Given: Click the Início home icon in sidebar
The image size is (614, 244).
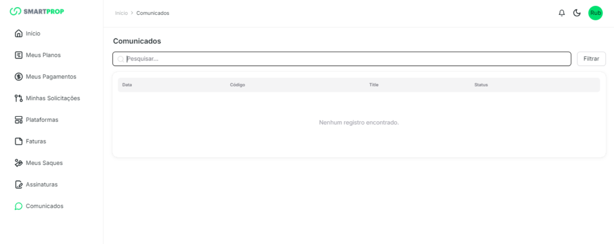Looking at the screenshot, I should (19, 34).
